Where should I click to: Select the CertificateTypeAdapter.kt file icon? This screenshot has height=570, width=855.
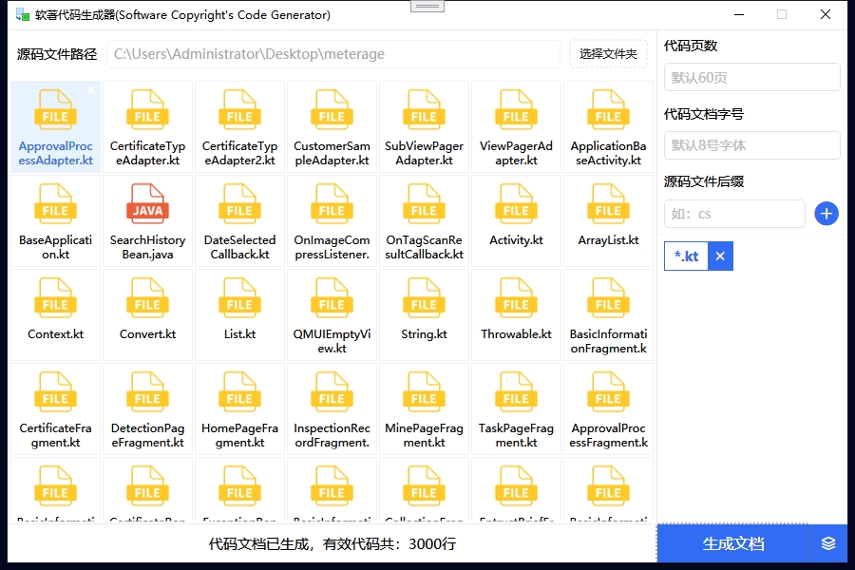coord(147,109)
